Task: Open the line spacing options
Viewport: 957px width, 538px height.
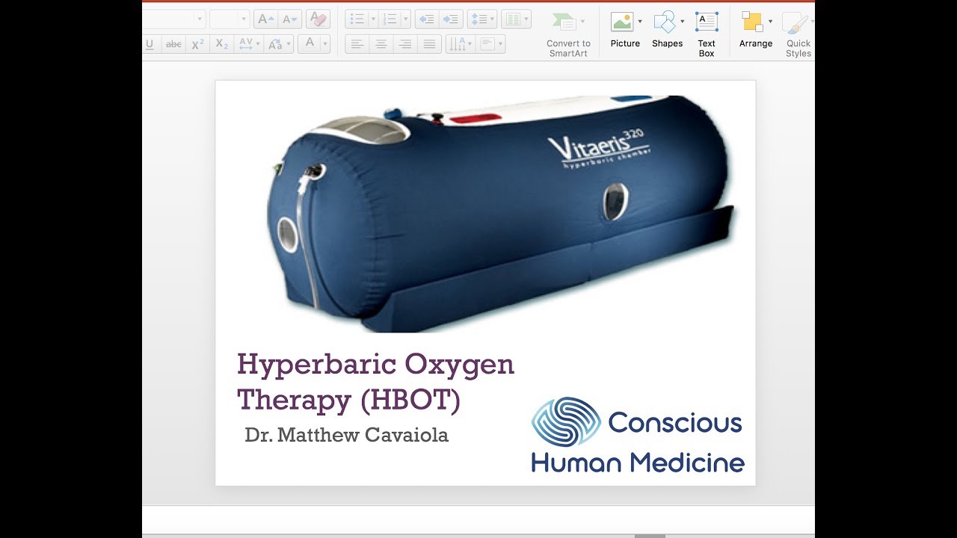Action: coord(483,19)
